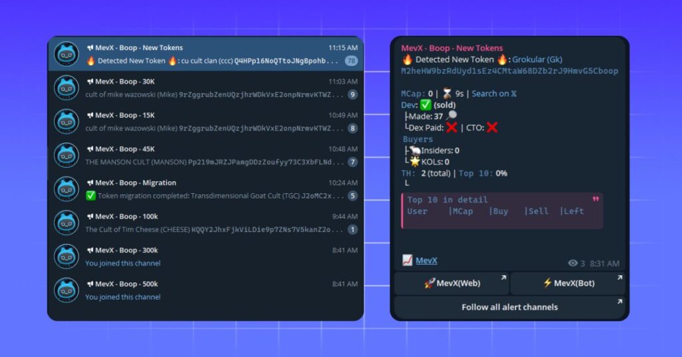Image resolution: width=682 pixels, height=357 pixels.
Task: Open avatar of MevX - Boop - 500k channel
Action: 66,290
